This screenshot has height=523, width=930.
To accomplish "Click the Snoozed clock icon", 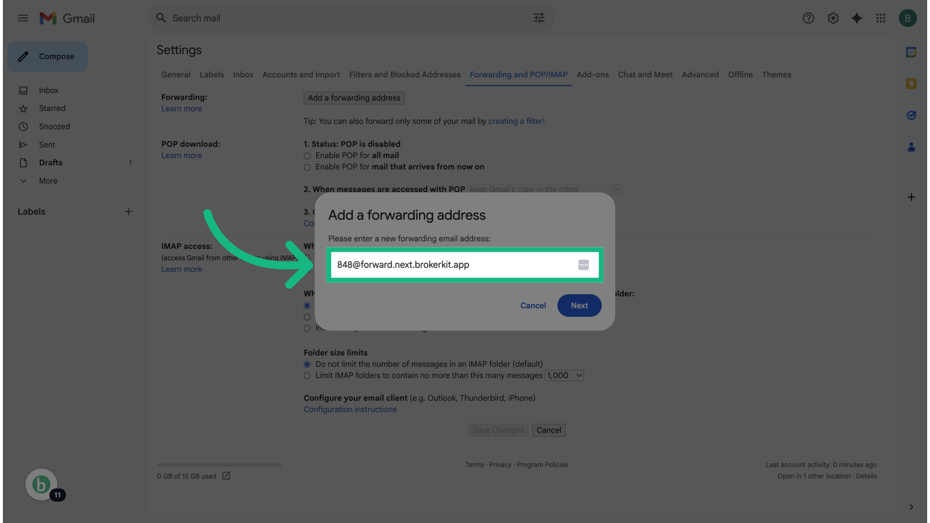I will click(x=23, y=127).
